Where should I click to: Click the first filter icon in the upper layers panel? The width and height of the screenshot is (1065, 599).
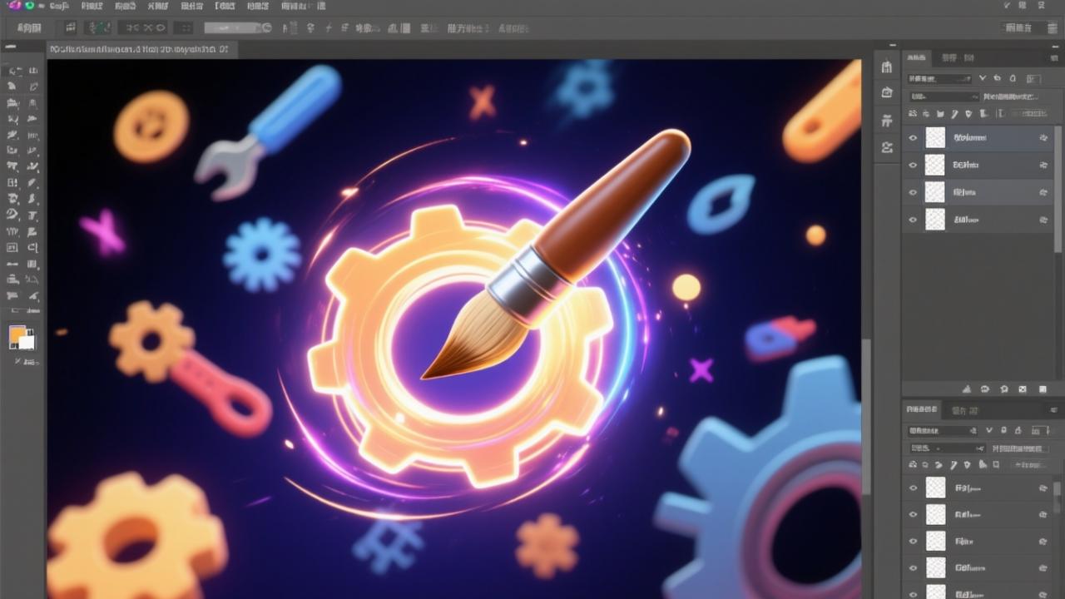913,113
